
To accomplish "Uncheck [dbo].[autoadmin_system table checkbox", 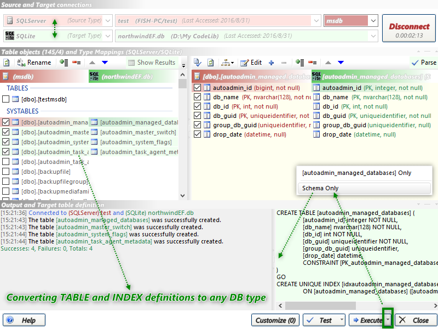I will pyautogui.click(x=5, y=142).
